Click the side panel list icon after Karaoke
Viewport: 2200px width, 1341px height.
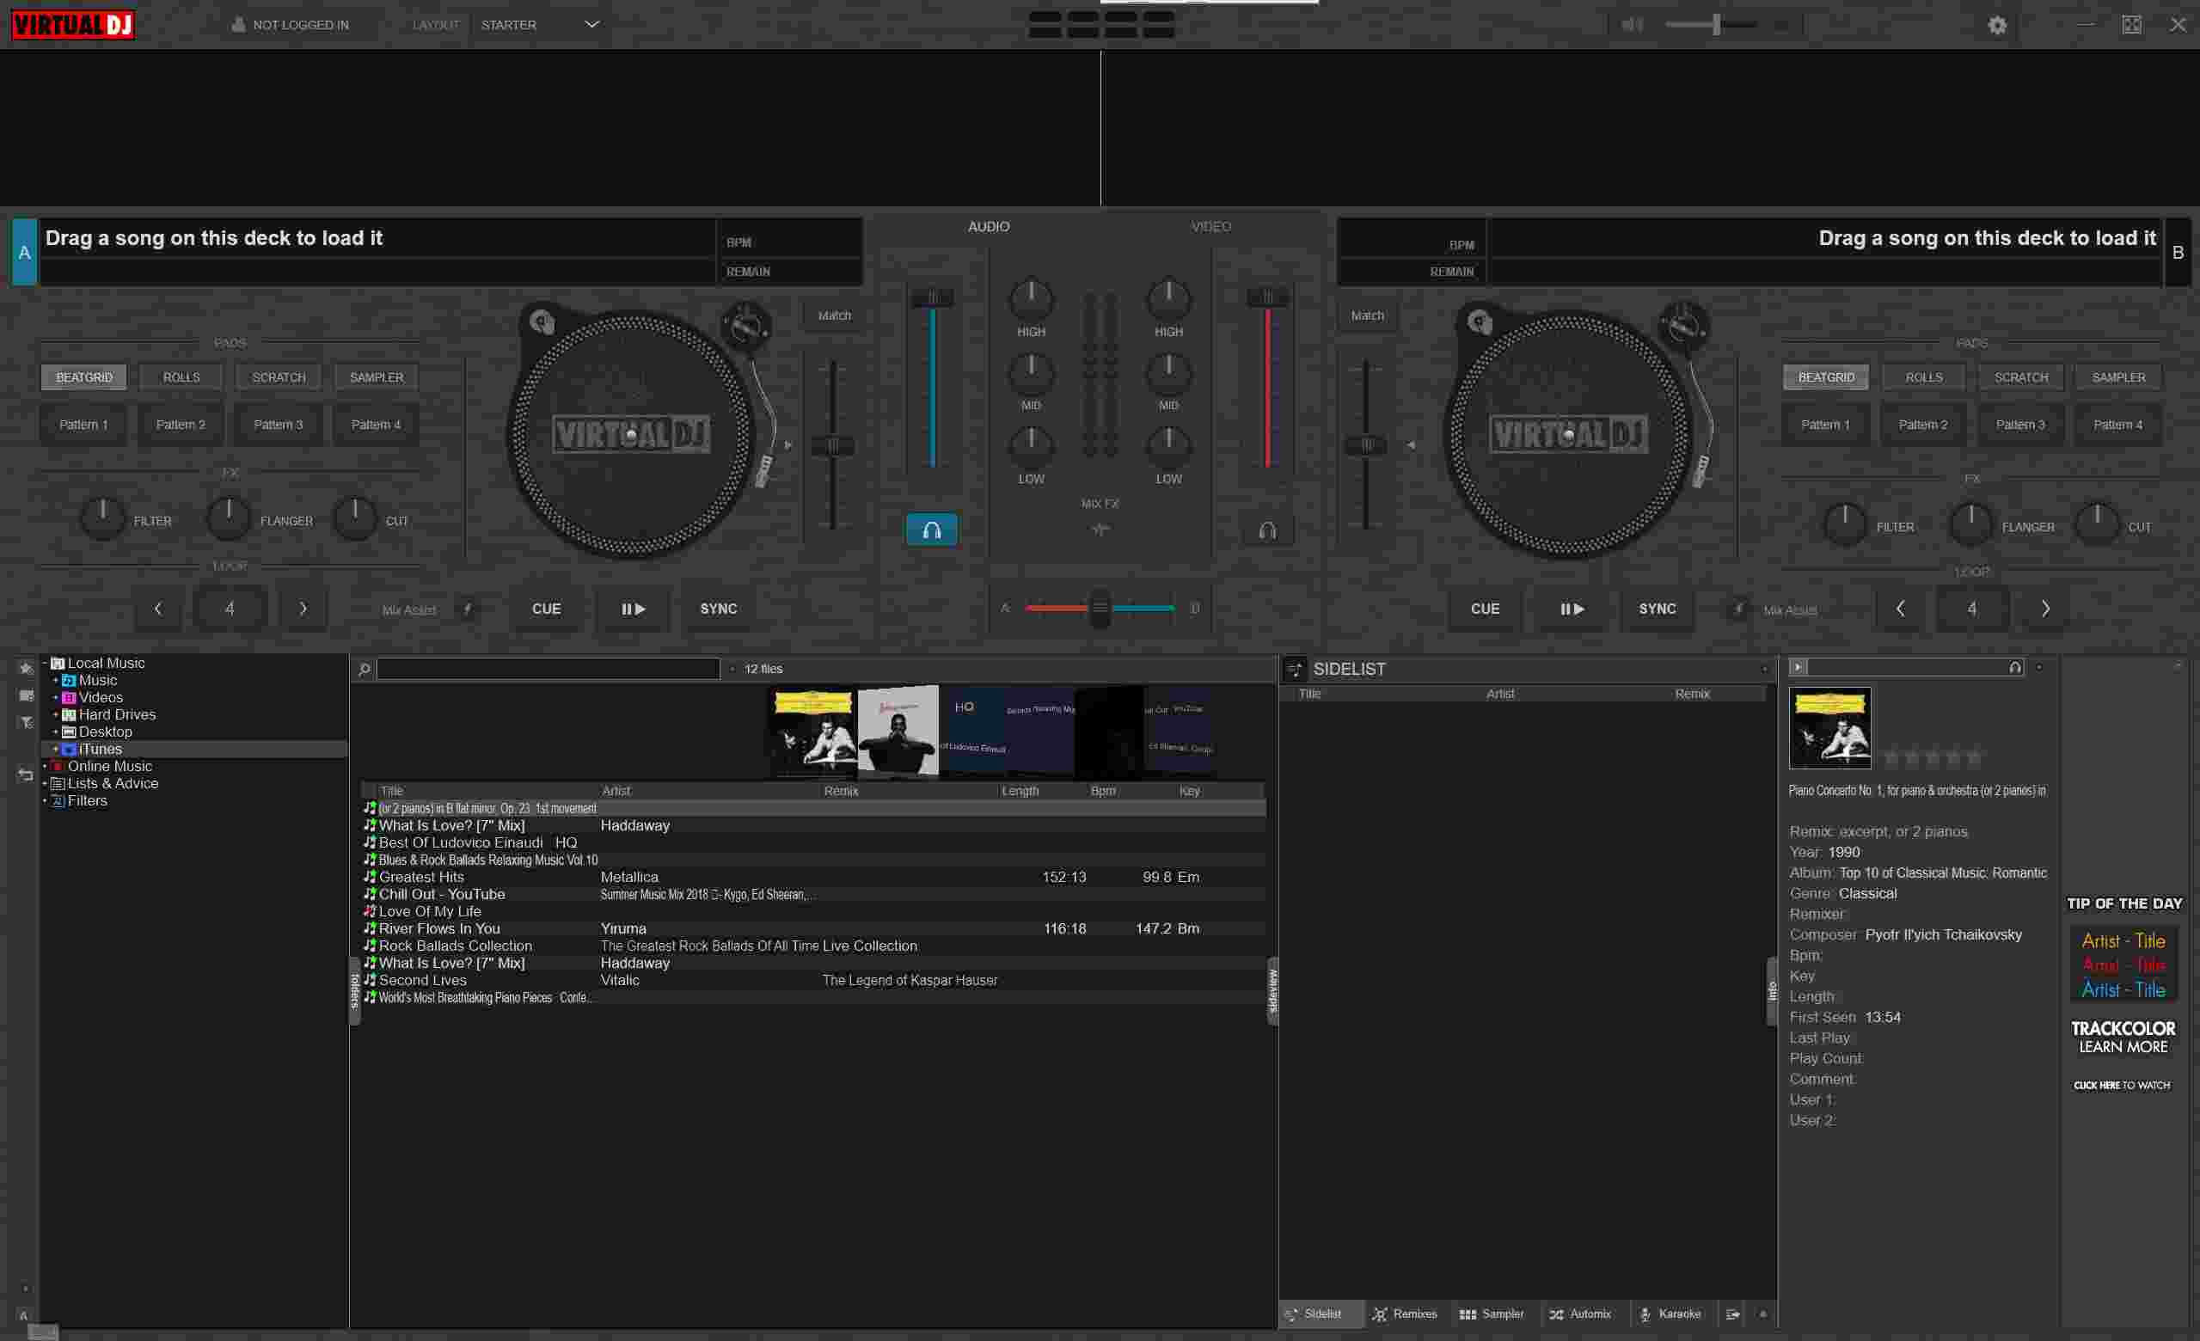(1733, 1314)
